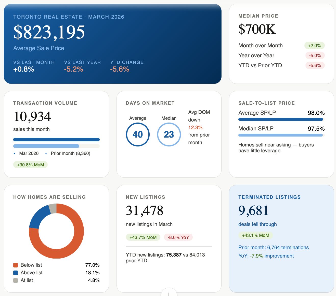336x296 pixels.
Task: Click the +43.7% MoM new listings badge
Action: (143, 237)
